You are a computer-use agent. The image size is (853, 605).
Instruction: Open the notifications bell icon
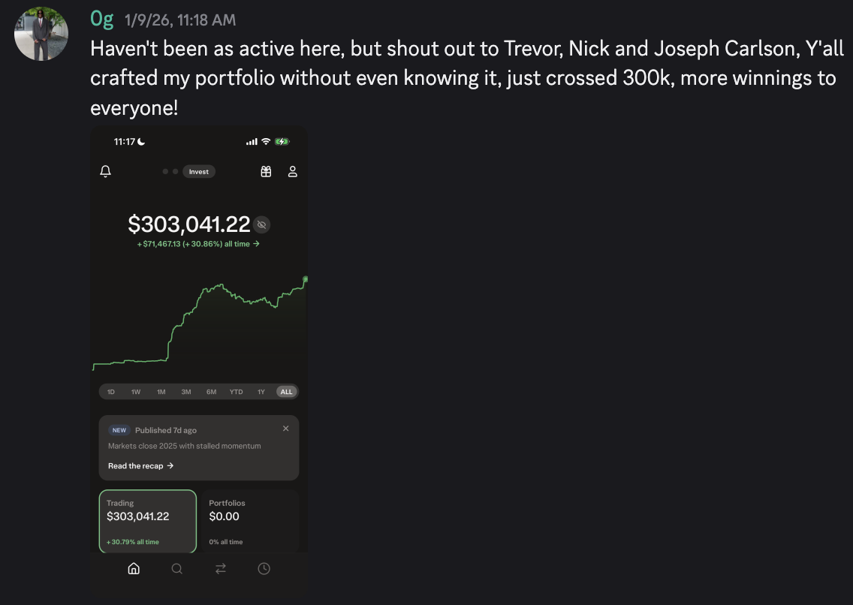tap(106, 171)
